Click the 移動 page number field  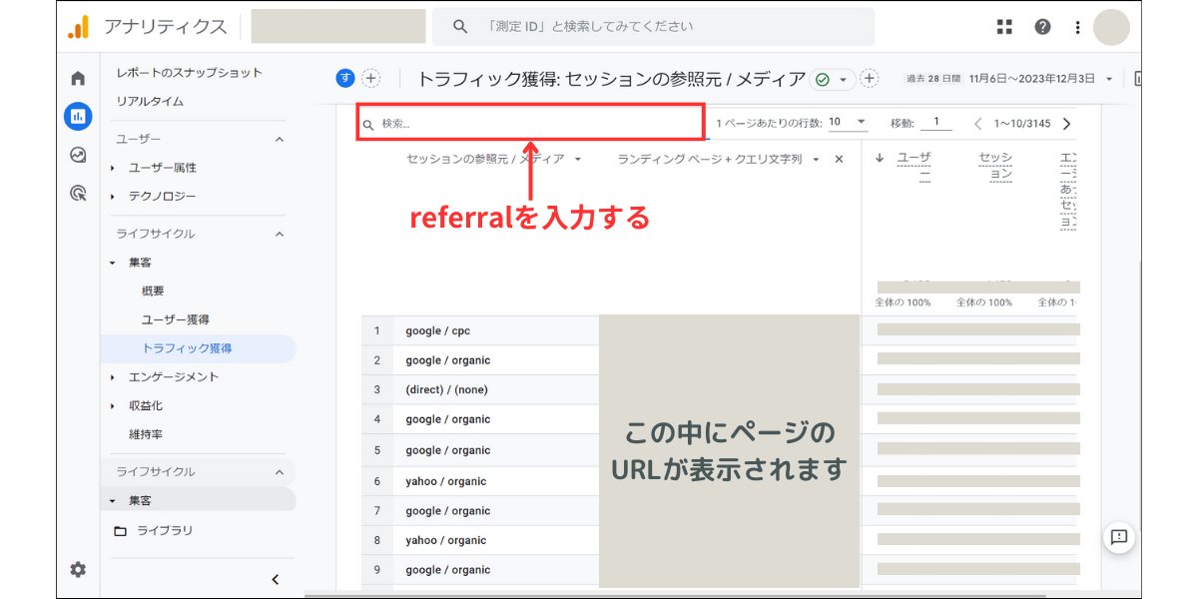coord(936,123)
